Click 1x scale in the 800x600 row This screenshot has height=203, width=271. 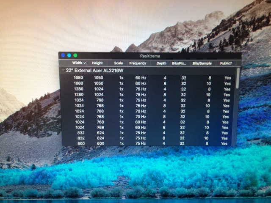click(x=122, y=143)
